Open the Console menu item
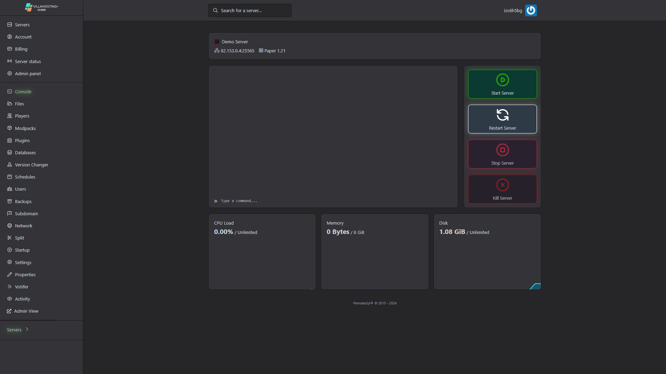Viewport: 666px width, 374px height. pyautogui.click(x=23, y=92)
